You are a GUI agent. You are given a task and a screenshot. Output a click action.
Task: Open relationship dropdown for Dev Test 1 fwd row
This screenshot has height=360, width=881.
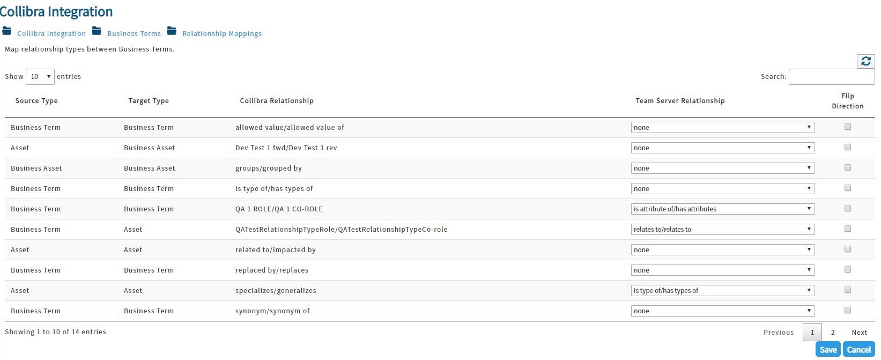pyautogui.click(x=723, y=148)
